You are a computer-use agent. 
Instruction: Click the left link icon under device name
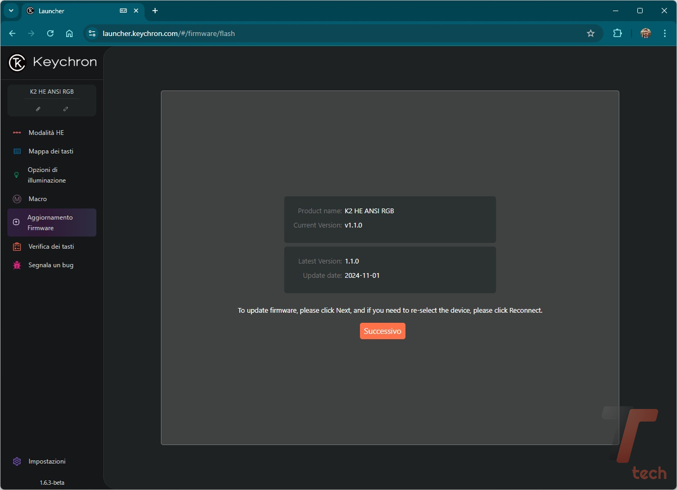tap(38, 109)
